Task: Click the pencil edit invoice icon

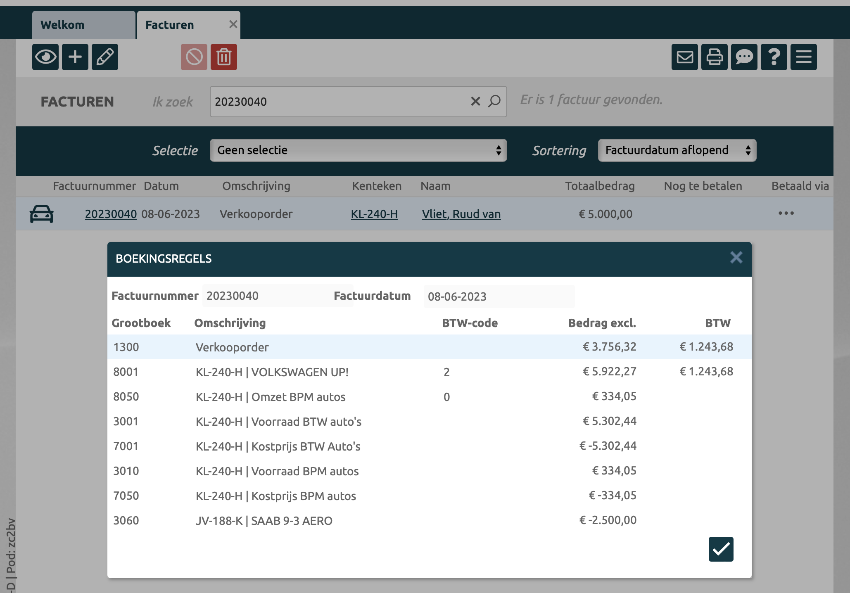Action: (x=105, y=57)
